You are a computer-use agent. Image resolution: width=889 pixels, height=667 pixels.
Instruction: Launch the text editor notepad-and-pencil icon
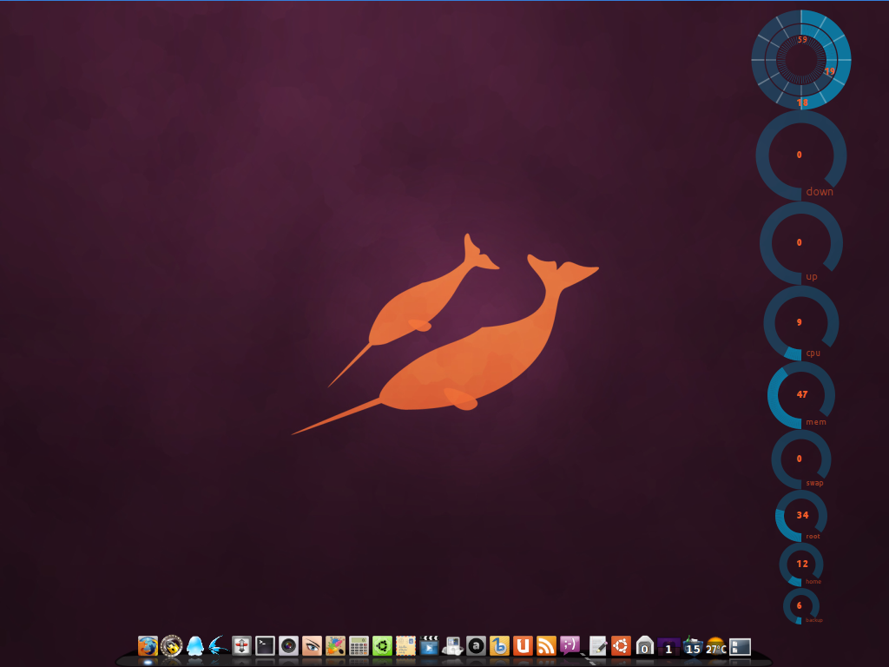(597, 645)
